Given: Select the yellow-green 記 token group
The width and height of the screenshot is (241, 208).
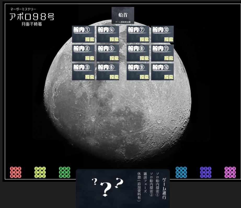Looking at the screenshot, I should (40, 172).
